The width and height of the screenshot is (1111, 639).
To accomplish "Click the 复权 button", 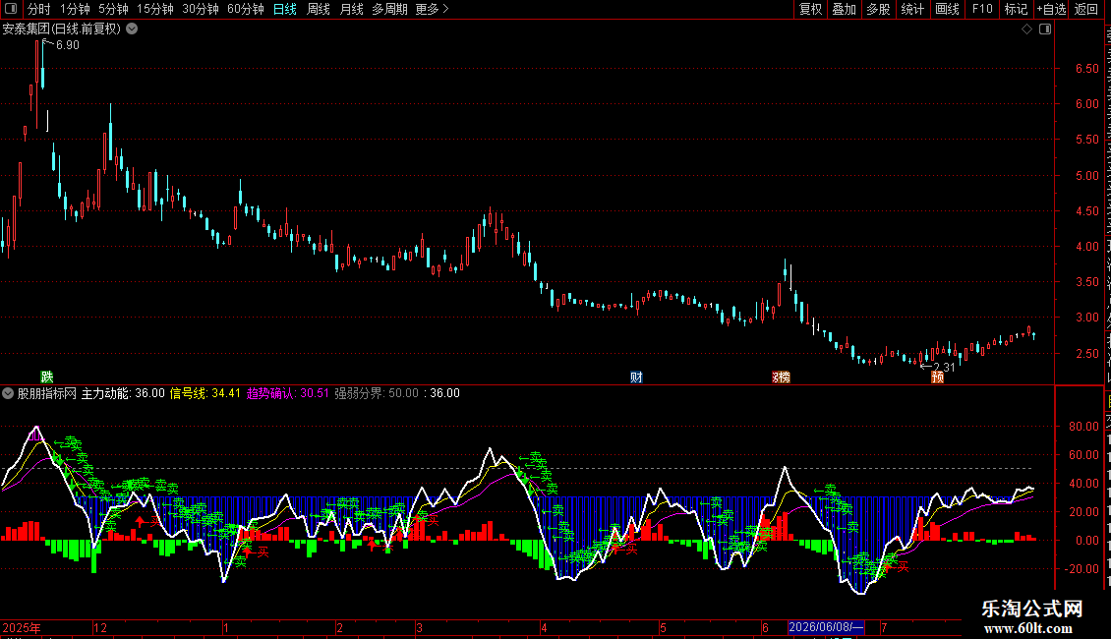I will tap(810, 9).
